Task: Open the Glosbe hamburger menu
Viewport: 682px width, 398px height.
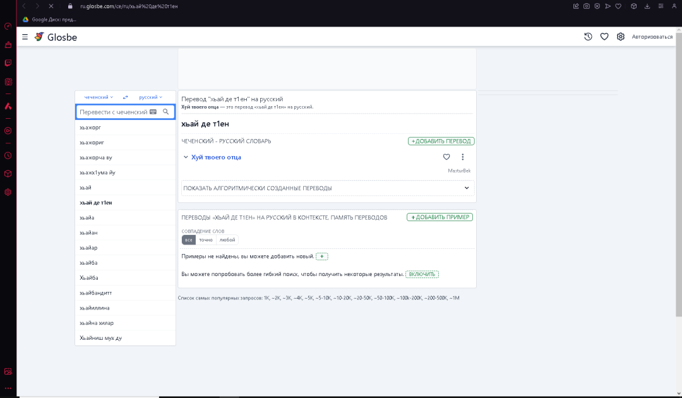Action: [25, 37]
